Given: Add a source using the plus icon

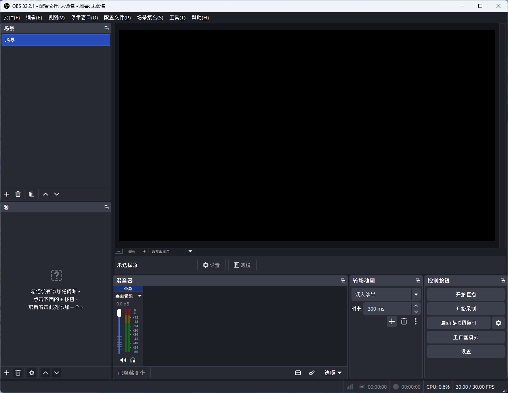Looking at the screenshot, I should click(x=7, y=373).
